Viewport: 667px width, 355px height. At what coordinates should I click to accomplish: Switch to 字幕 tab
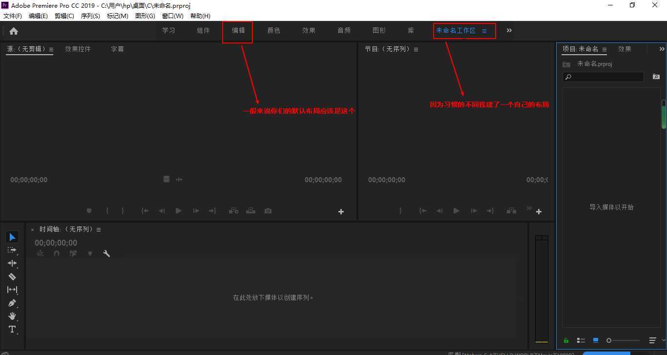[118, 49]
